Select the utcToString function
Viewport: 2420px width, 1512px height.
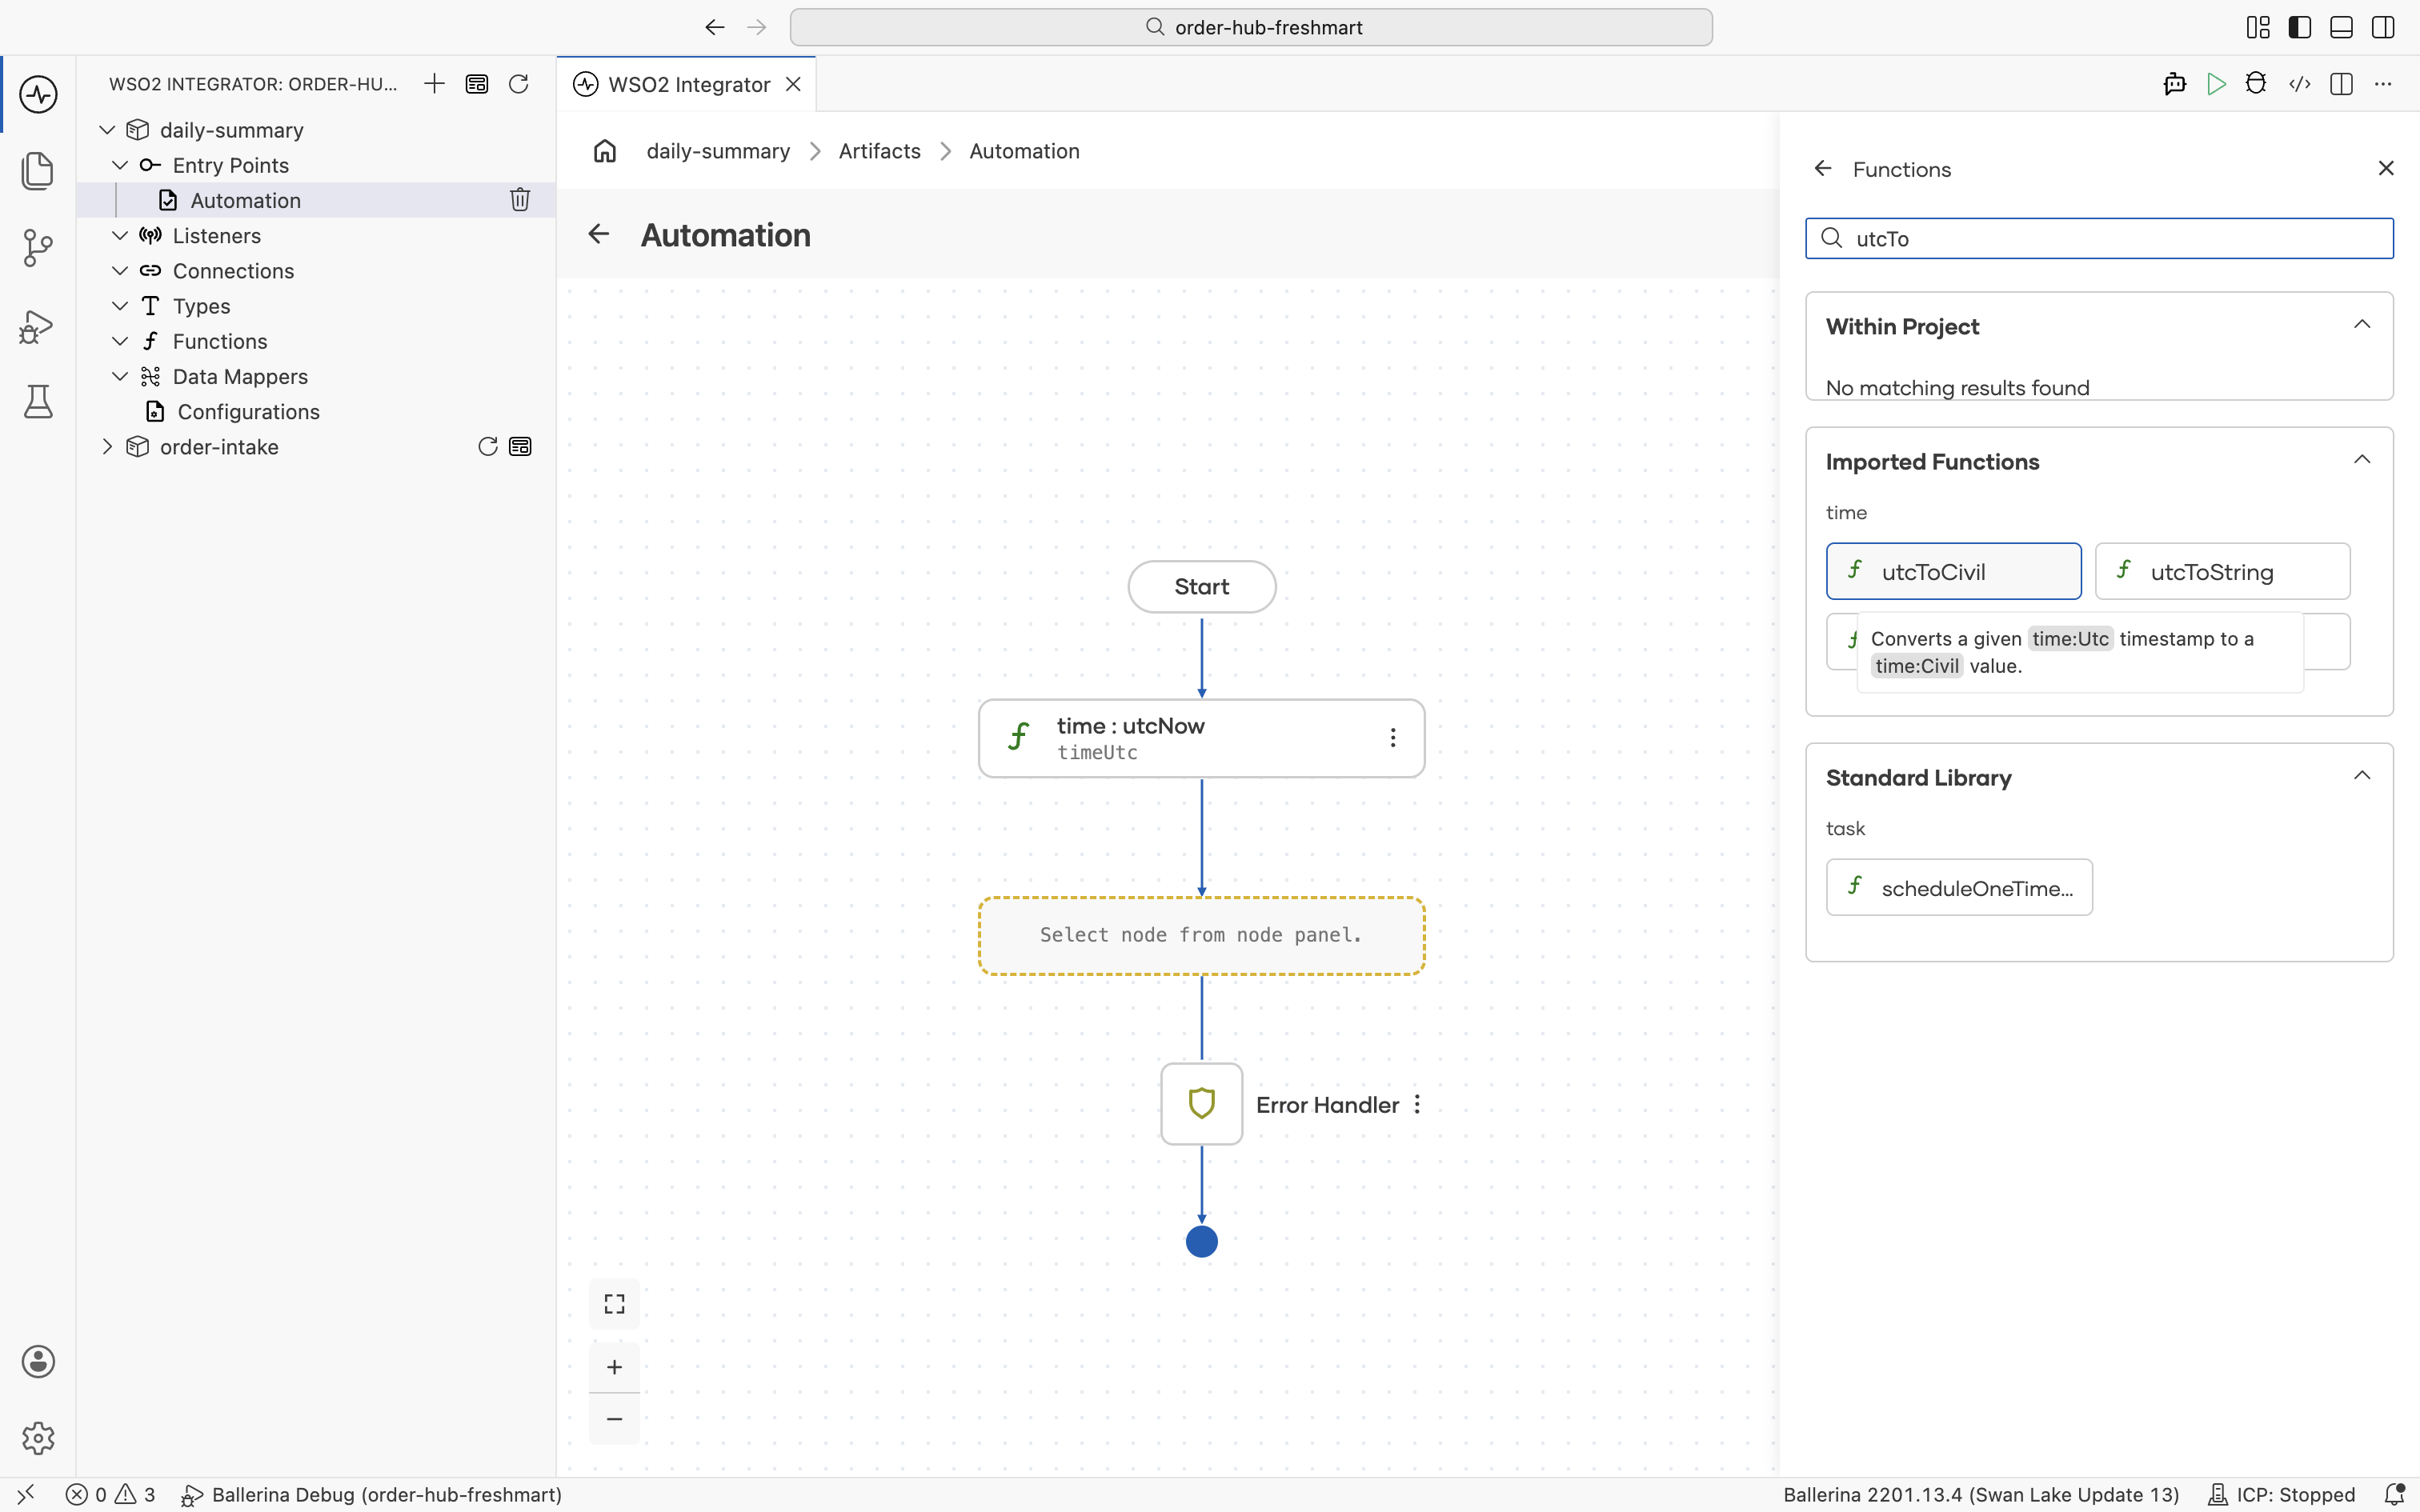click(x=2222, y=571)
